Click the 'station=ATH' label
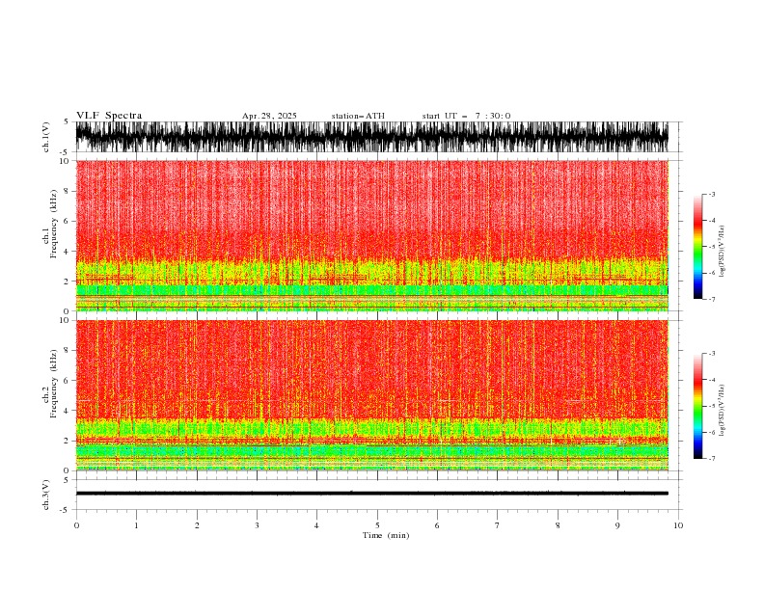764x590 pixels. 358,116
